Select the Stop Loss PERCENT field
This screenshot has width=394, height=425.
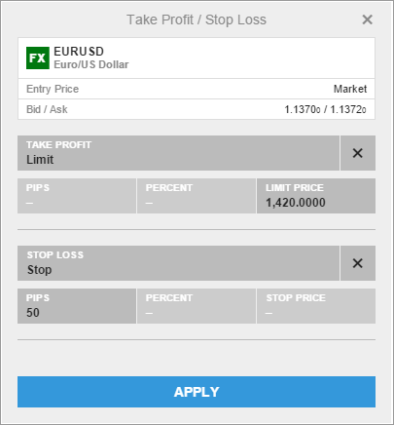click(197, 306)
